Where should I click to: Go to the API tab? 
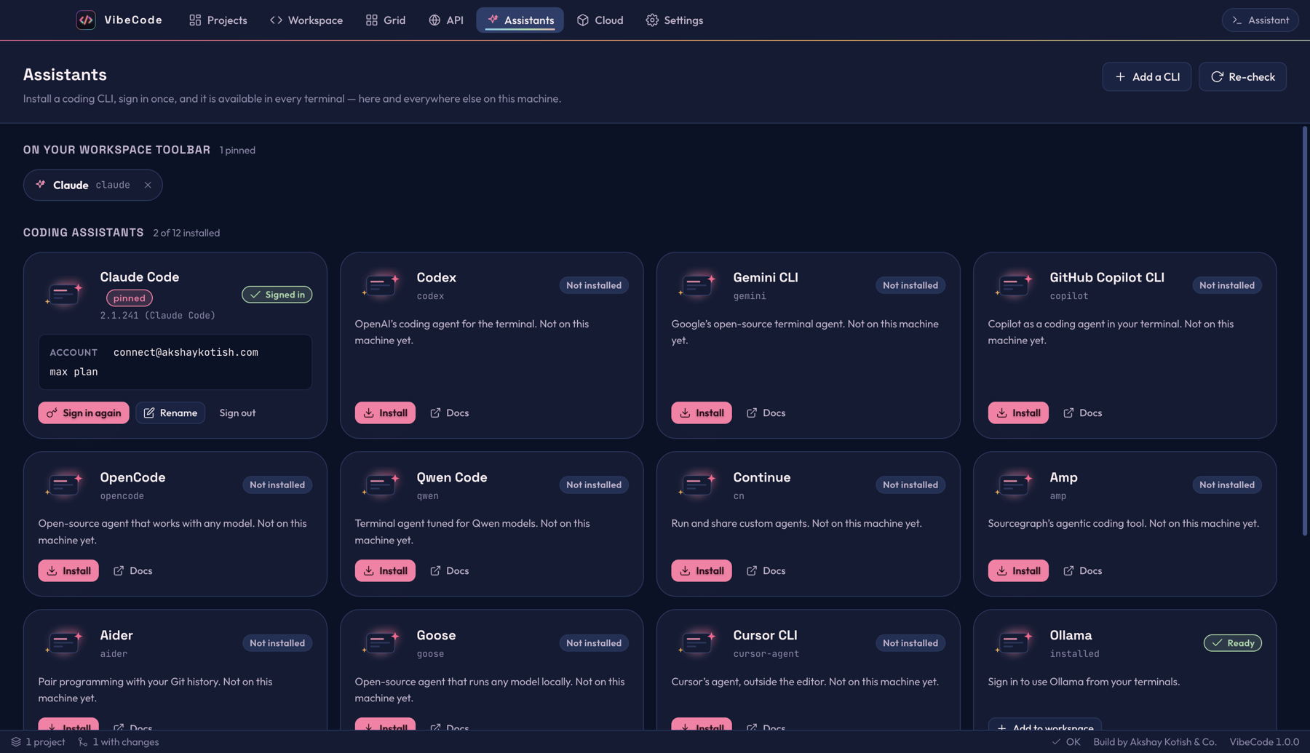(x=445, y=20)
